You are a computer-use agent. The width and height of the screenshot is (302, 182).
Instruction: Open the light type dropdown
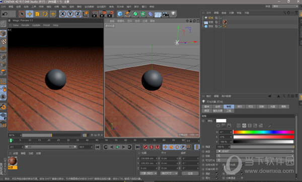255,151
